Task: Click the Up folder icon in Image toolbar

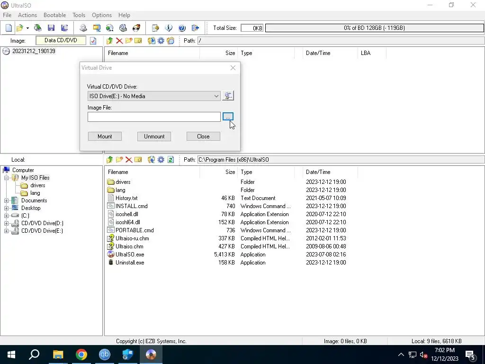Action: click(109, 41)
